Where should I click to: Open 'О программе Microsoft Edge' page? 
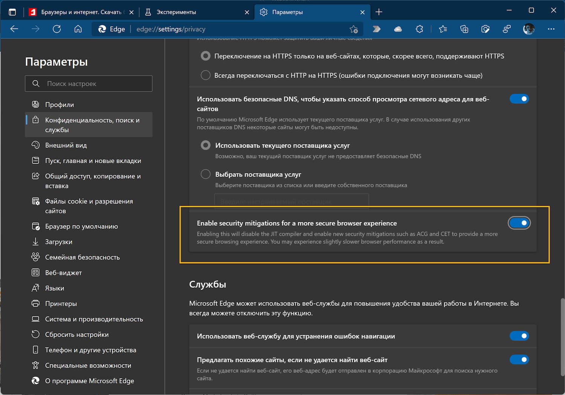[x=89, y=381]
